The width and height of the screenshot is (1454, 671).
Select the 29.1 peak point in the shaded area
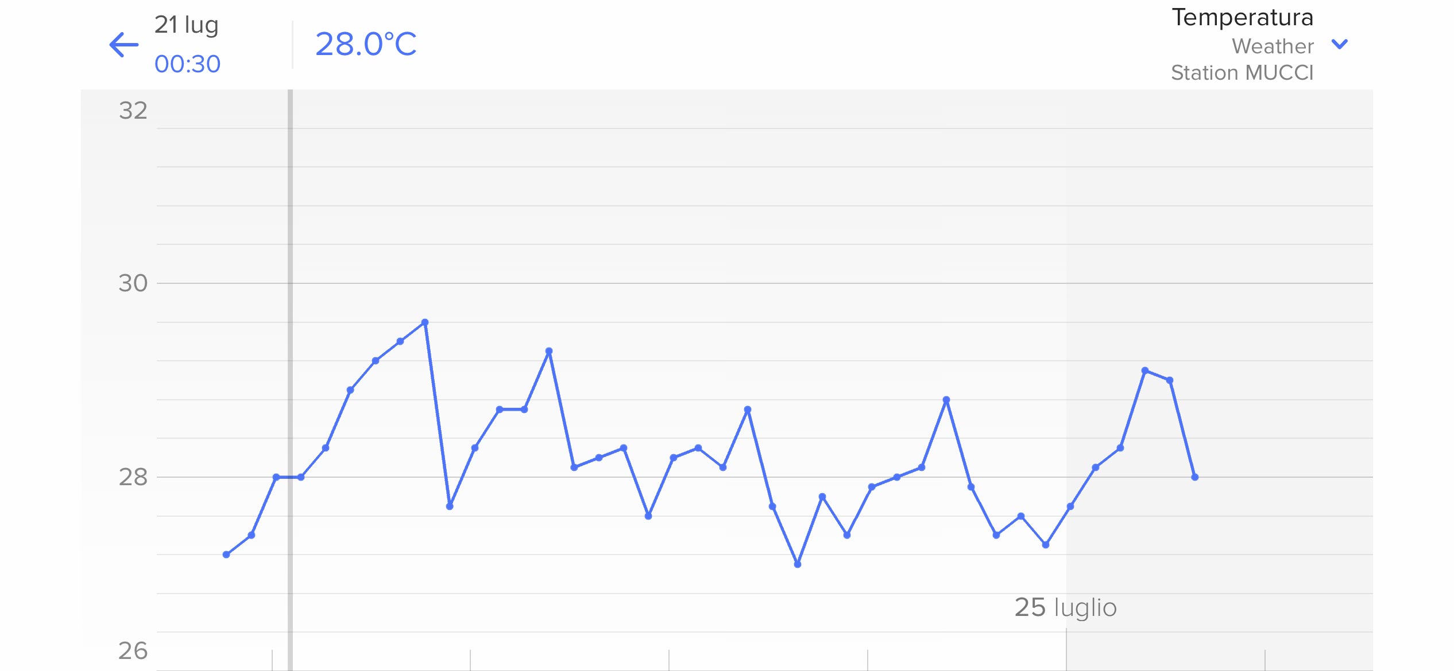coord(1145,370)
